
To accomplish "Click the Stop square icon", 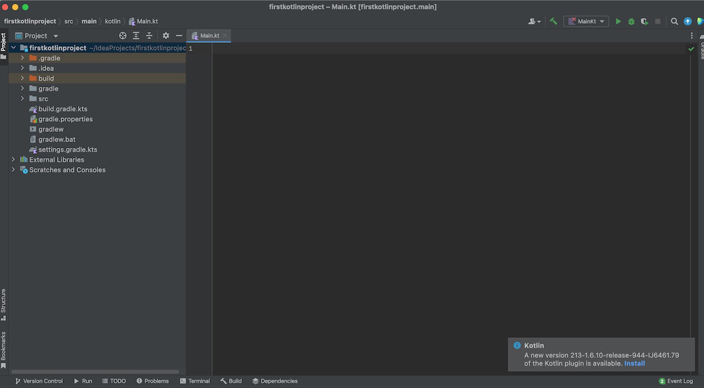I will (658, 21).
